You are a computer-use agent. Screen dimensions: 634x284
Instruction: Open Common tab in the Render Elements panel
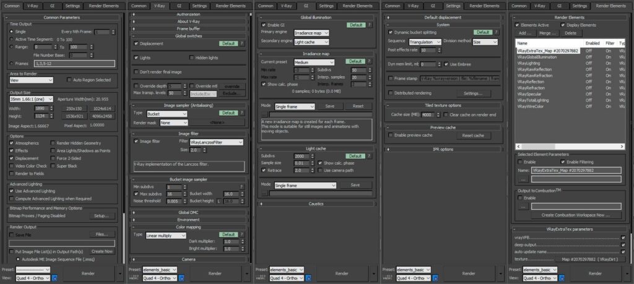pos(519,6)
